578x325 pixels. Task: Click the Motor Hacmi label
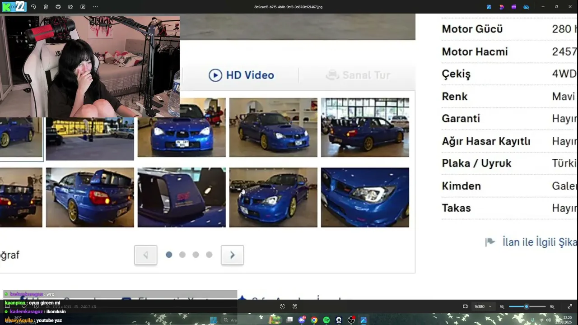point(475,51)
